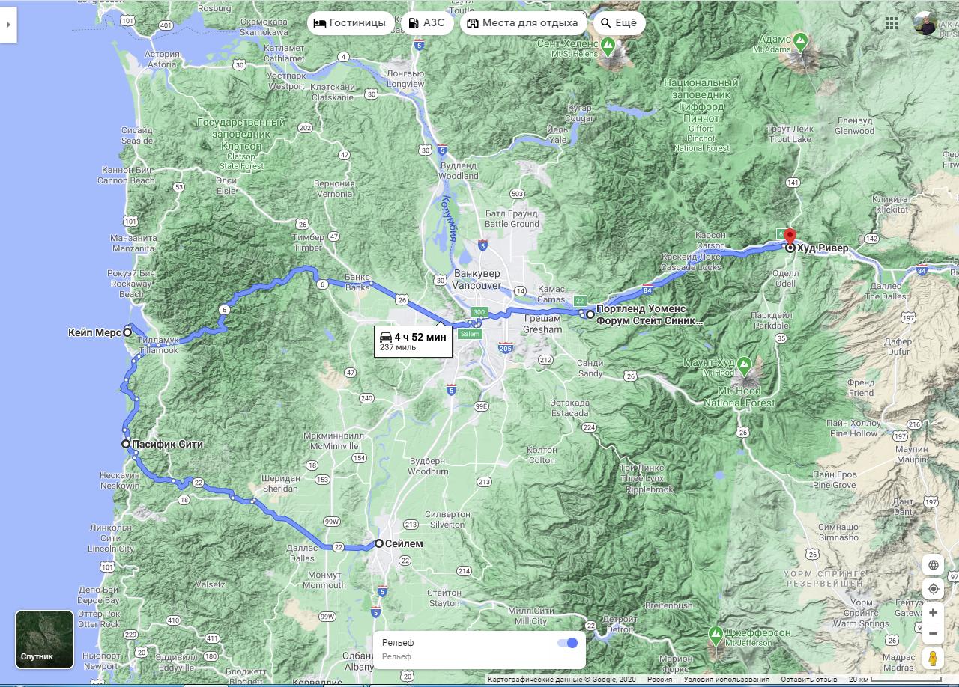Show my current location

(933, 589)
